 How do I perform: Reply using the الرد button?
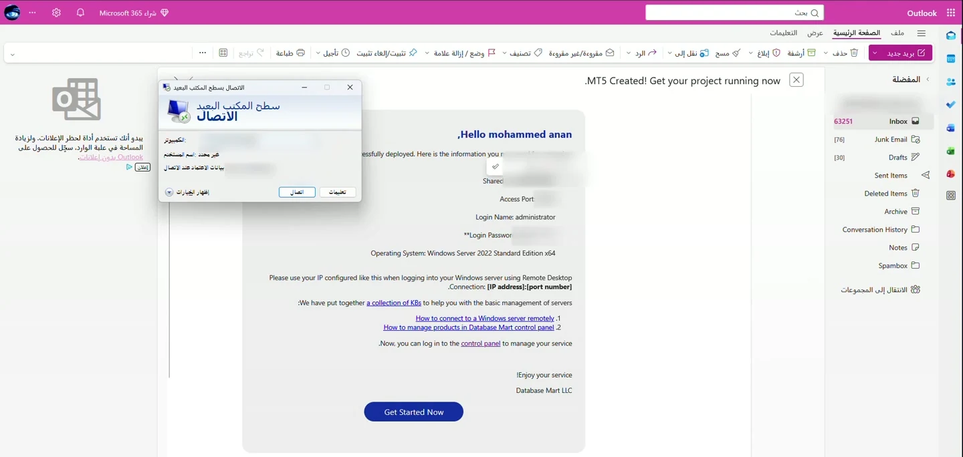(x=646, y=53)
